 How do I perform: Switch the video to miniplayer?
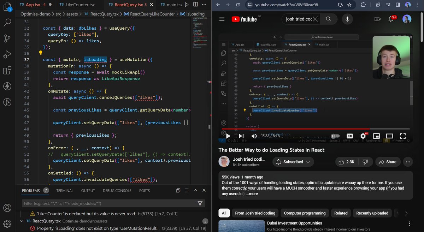[377, 136]
